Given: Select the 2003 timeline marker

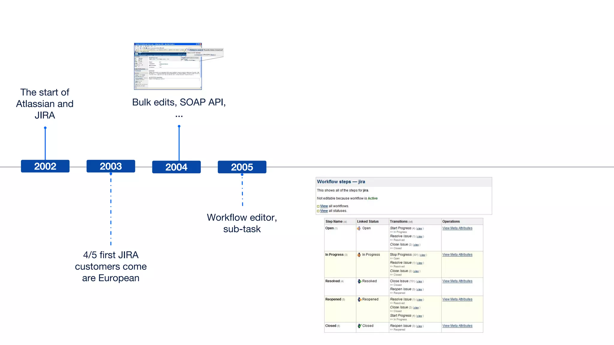Looking at the screenshot, I should tap(111, 166).
